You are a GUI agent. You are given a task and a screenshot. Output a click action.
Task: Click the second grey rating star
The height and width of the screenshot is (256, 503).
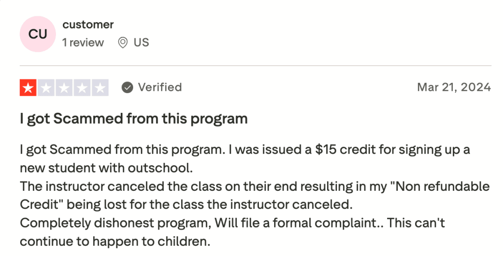point(46,88)
